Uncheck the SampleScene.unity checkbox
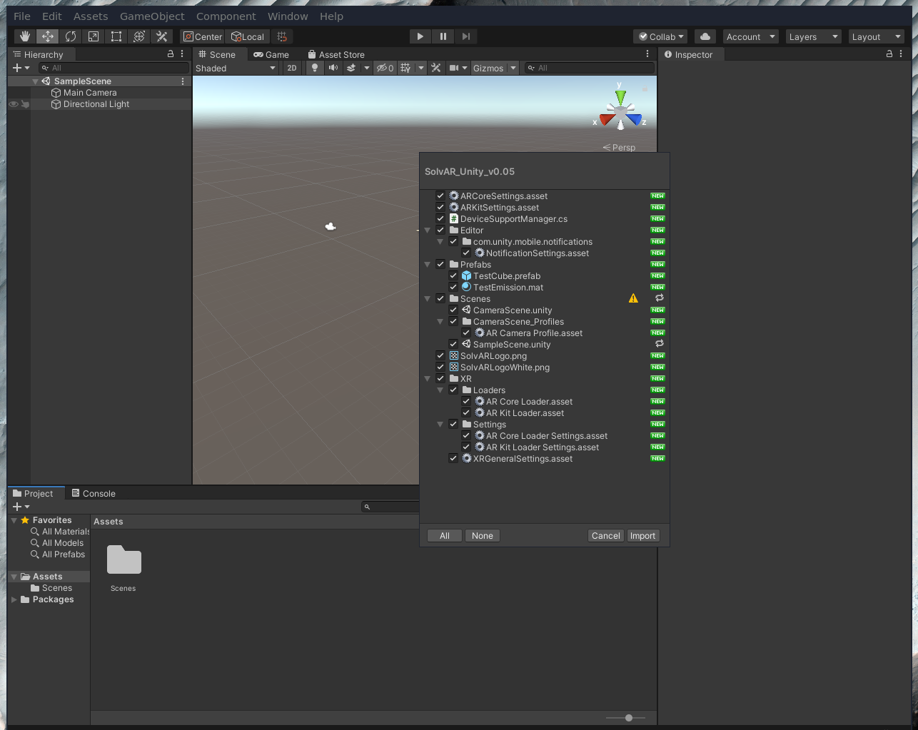The height and width of the screenshot is (730, 918). (x=453, y=344)
